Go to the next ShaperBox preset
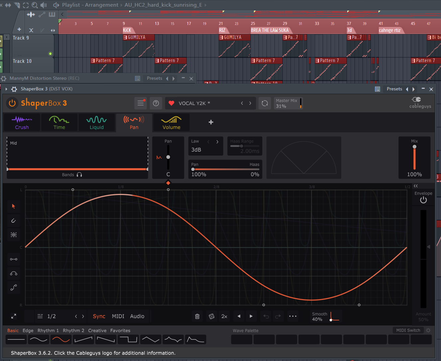441x361 pixels. coord(250,103)
